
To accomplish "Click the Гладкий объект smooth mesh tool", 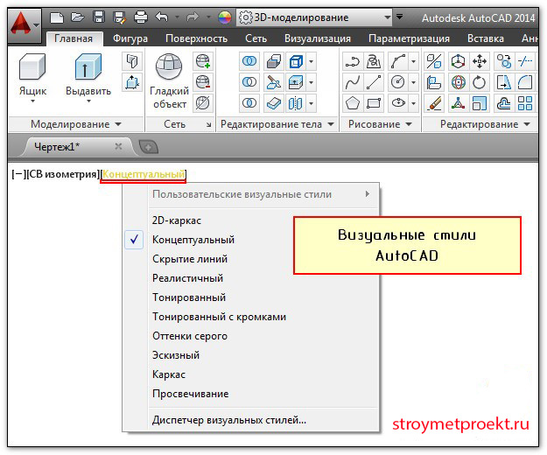I will pos(169,80).
